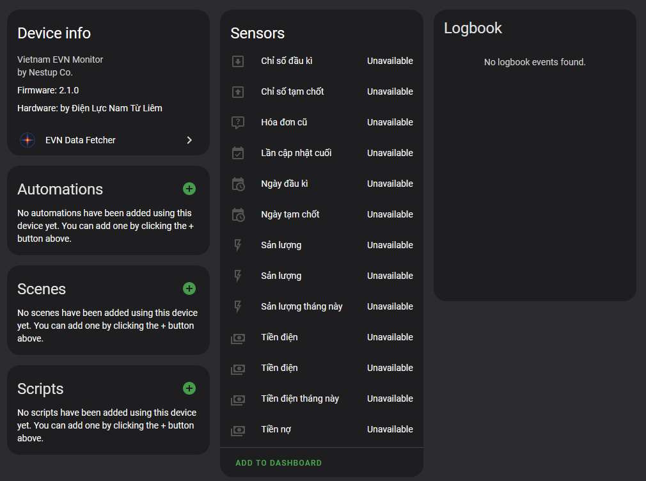Click the Tiền nợ cash icon
This screenshot has width=646, height=481.
[x=238, y=429]
